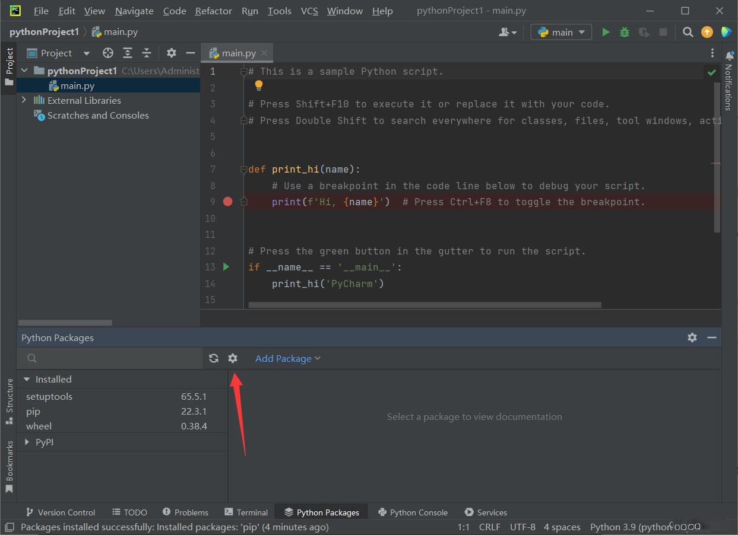Fold the comment block at line 1
The width and height of the screenshot is (738, 535).
point(243,72)
